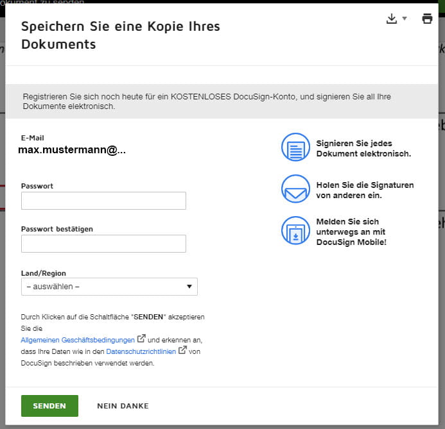
Task: Open the download options dropdown arrow
Action: 405,19
